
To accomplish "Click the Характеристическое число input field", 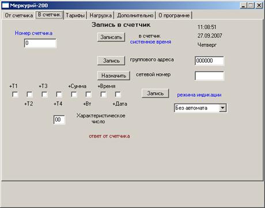I will click(59, 120).
